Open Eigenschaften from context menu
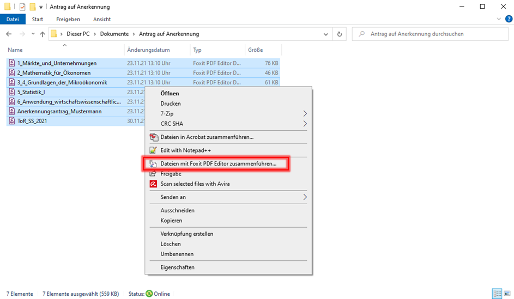514x299 pixels. (177, 267)
